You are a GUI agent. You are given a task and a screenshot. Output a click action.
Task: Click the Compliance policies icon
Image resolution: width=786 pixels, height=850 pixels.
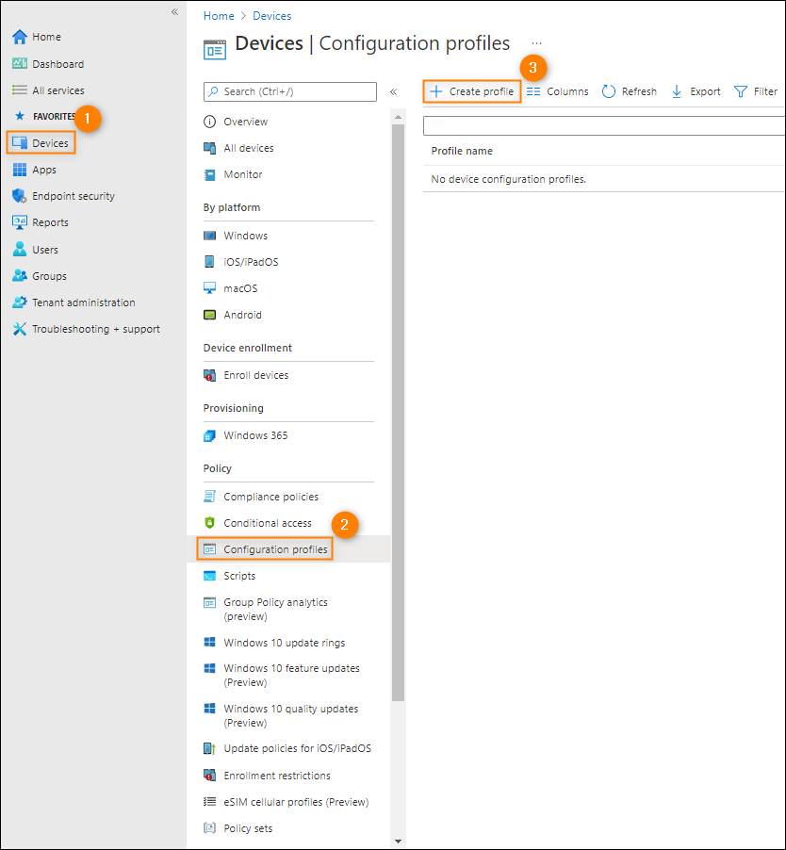pyautogui.click(x=209, y=497)
